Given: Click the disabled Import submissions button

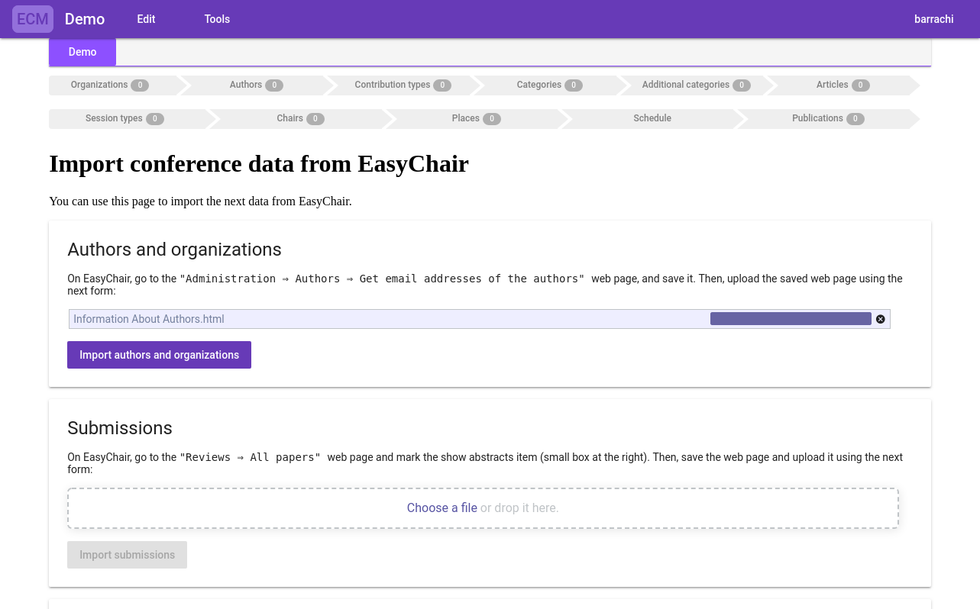Looking at the screenshot, I should click(127, 555).
